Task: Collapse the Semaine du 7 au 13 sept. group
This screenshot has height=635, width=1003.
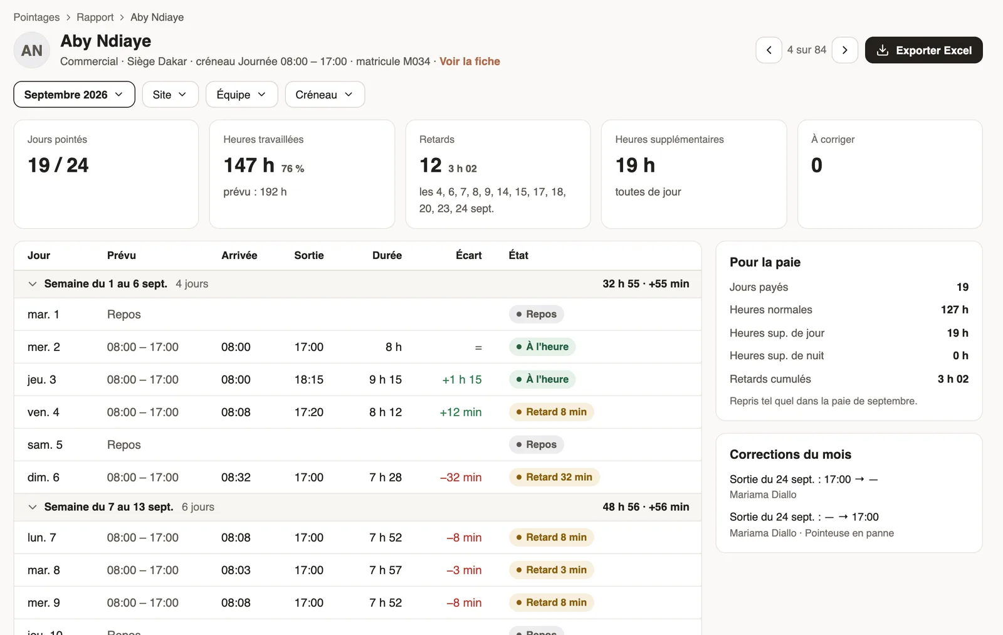Action: tap(33, 507)
